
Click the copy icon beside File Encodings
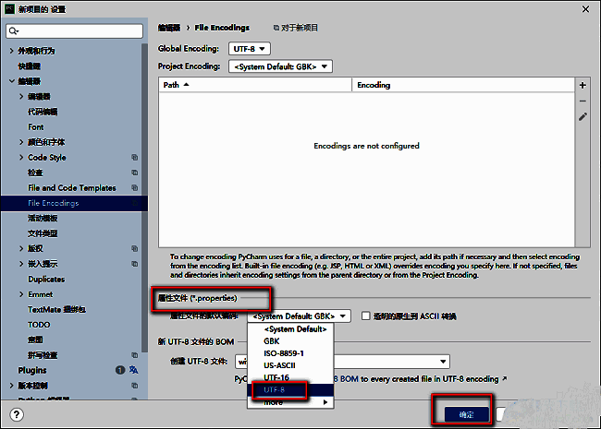134,203
